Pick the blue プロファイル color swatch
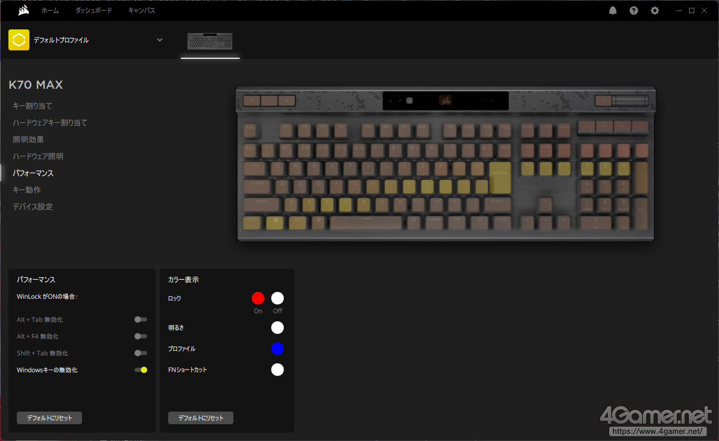The height and width of the screenshot is (441, 719). pos(278,349)
